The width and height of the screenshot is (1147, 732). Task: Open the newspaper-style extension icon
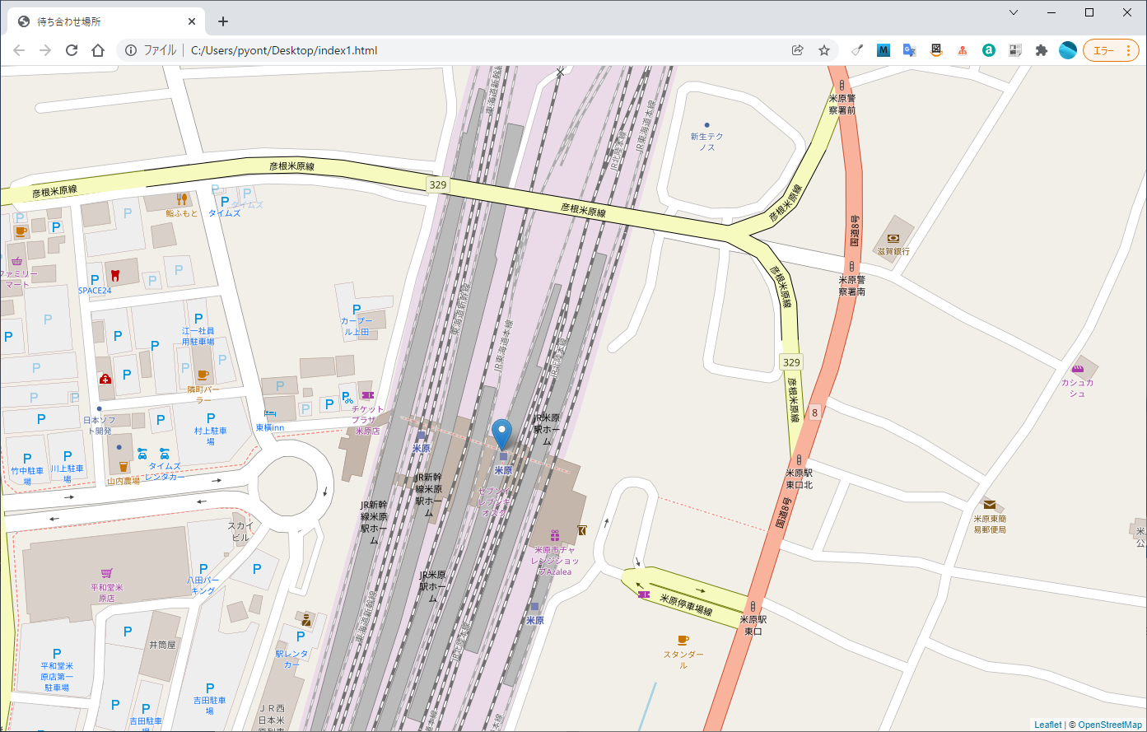tap(1015, 50)
